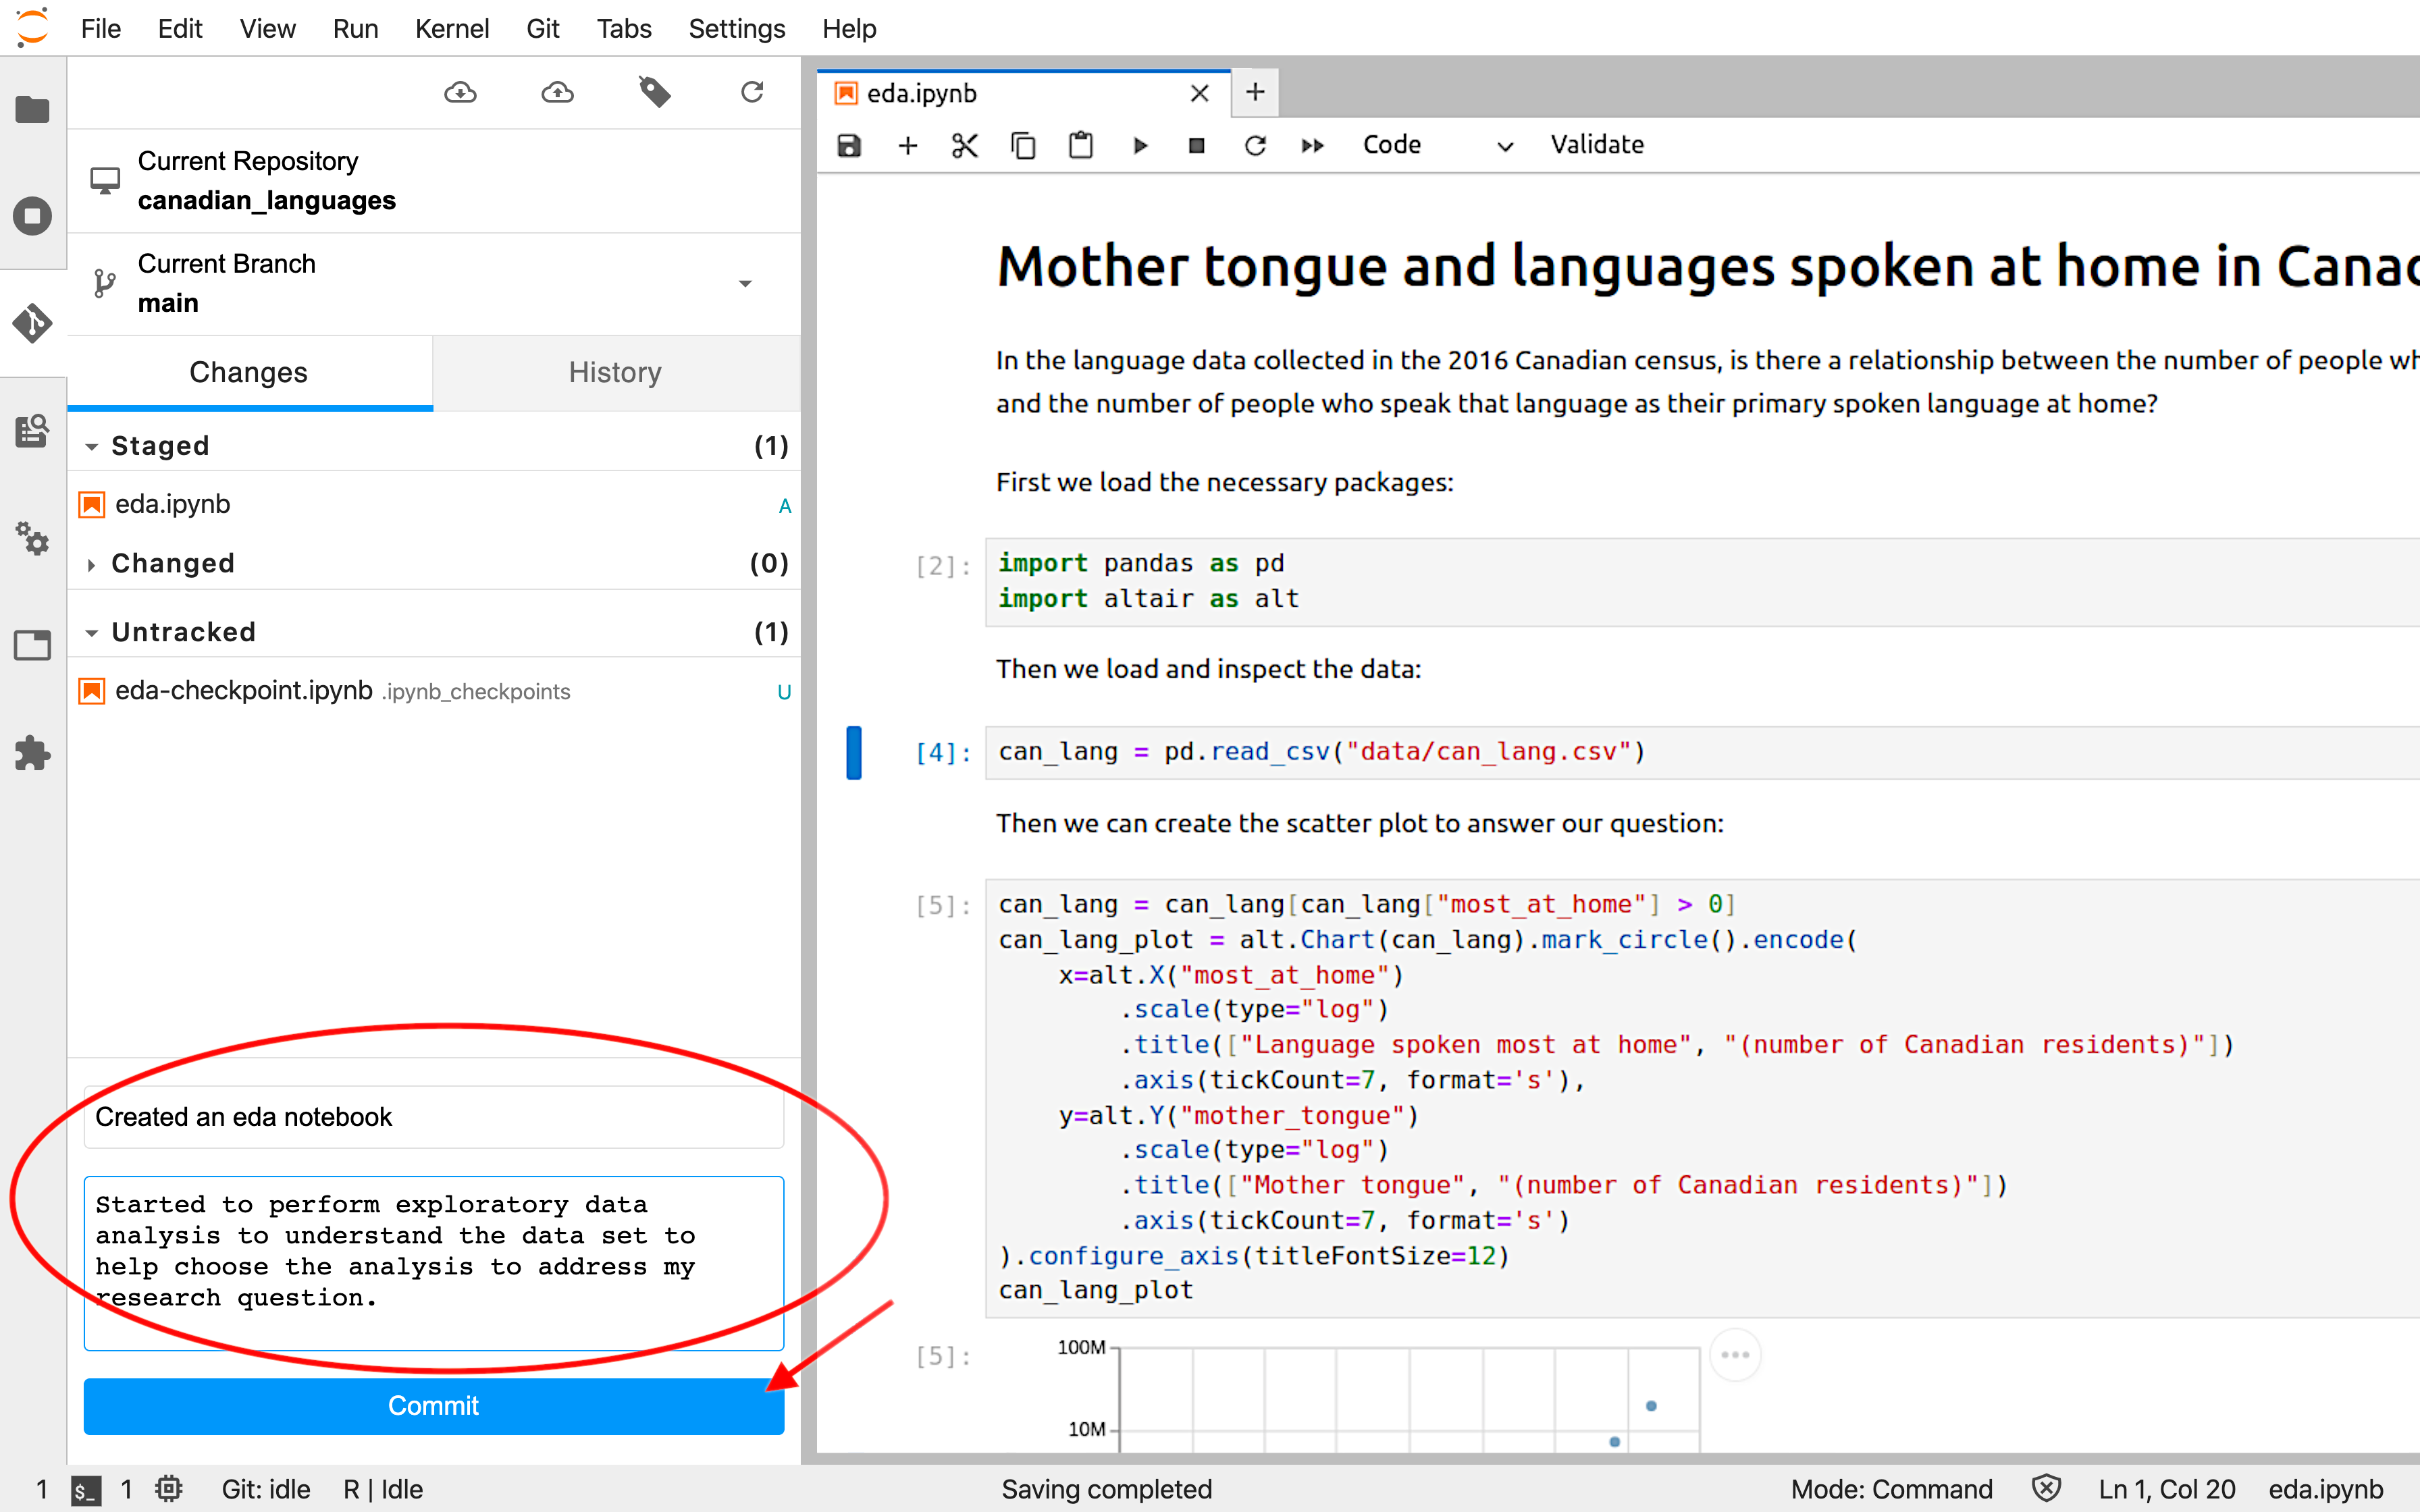Image resolution: width=2420 pixels, height=1512 pixels.
Task: Restart kernel and run all cells
Action: (1312, 146)
